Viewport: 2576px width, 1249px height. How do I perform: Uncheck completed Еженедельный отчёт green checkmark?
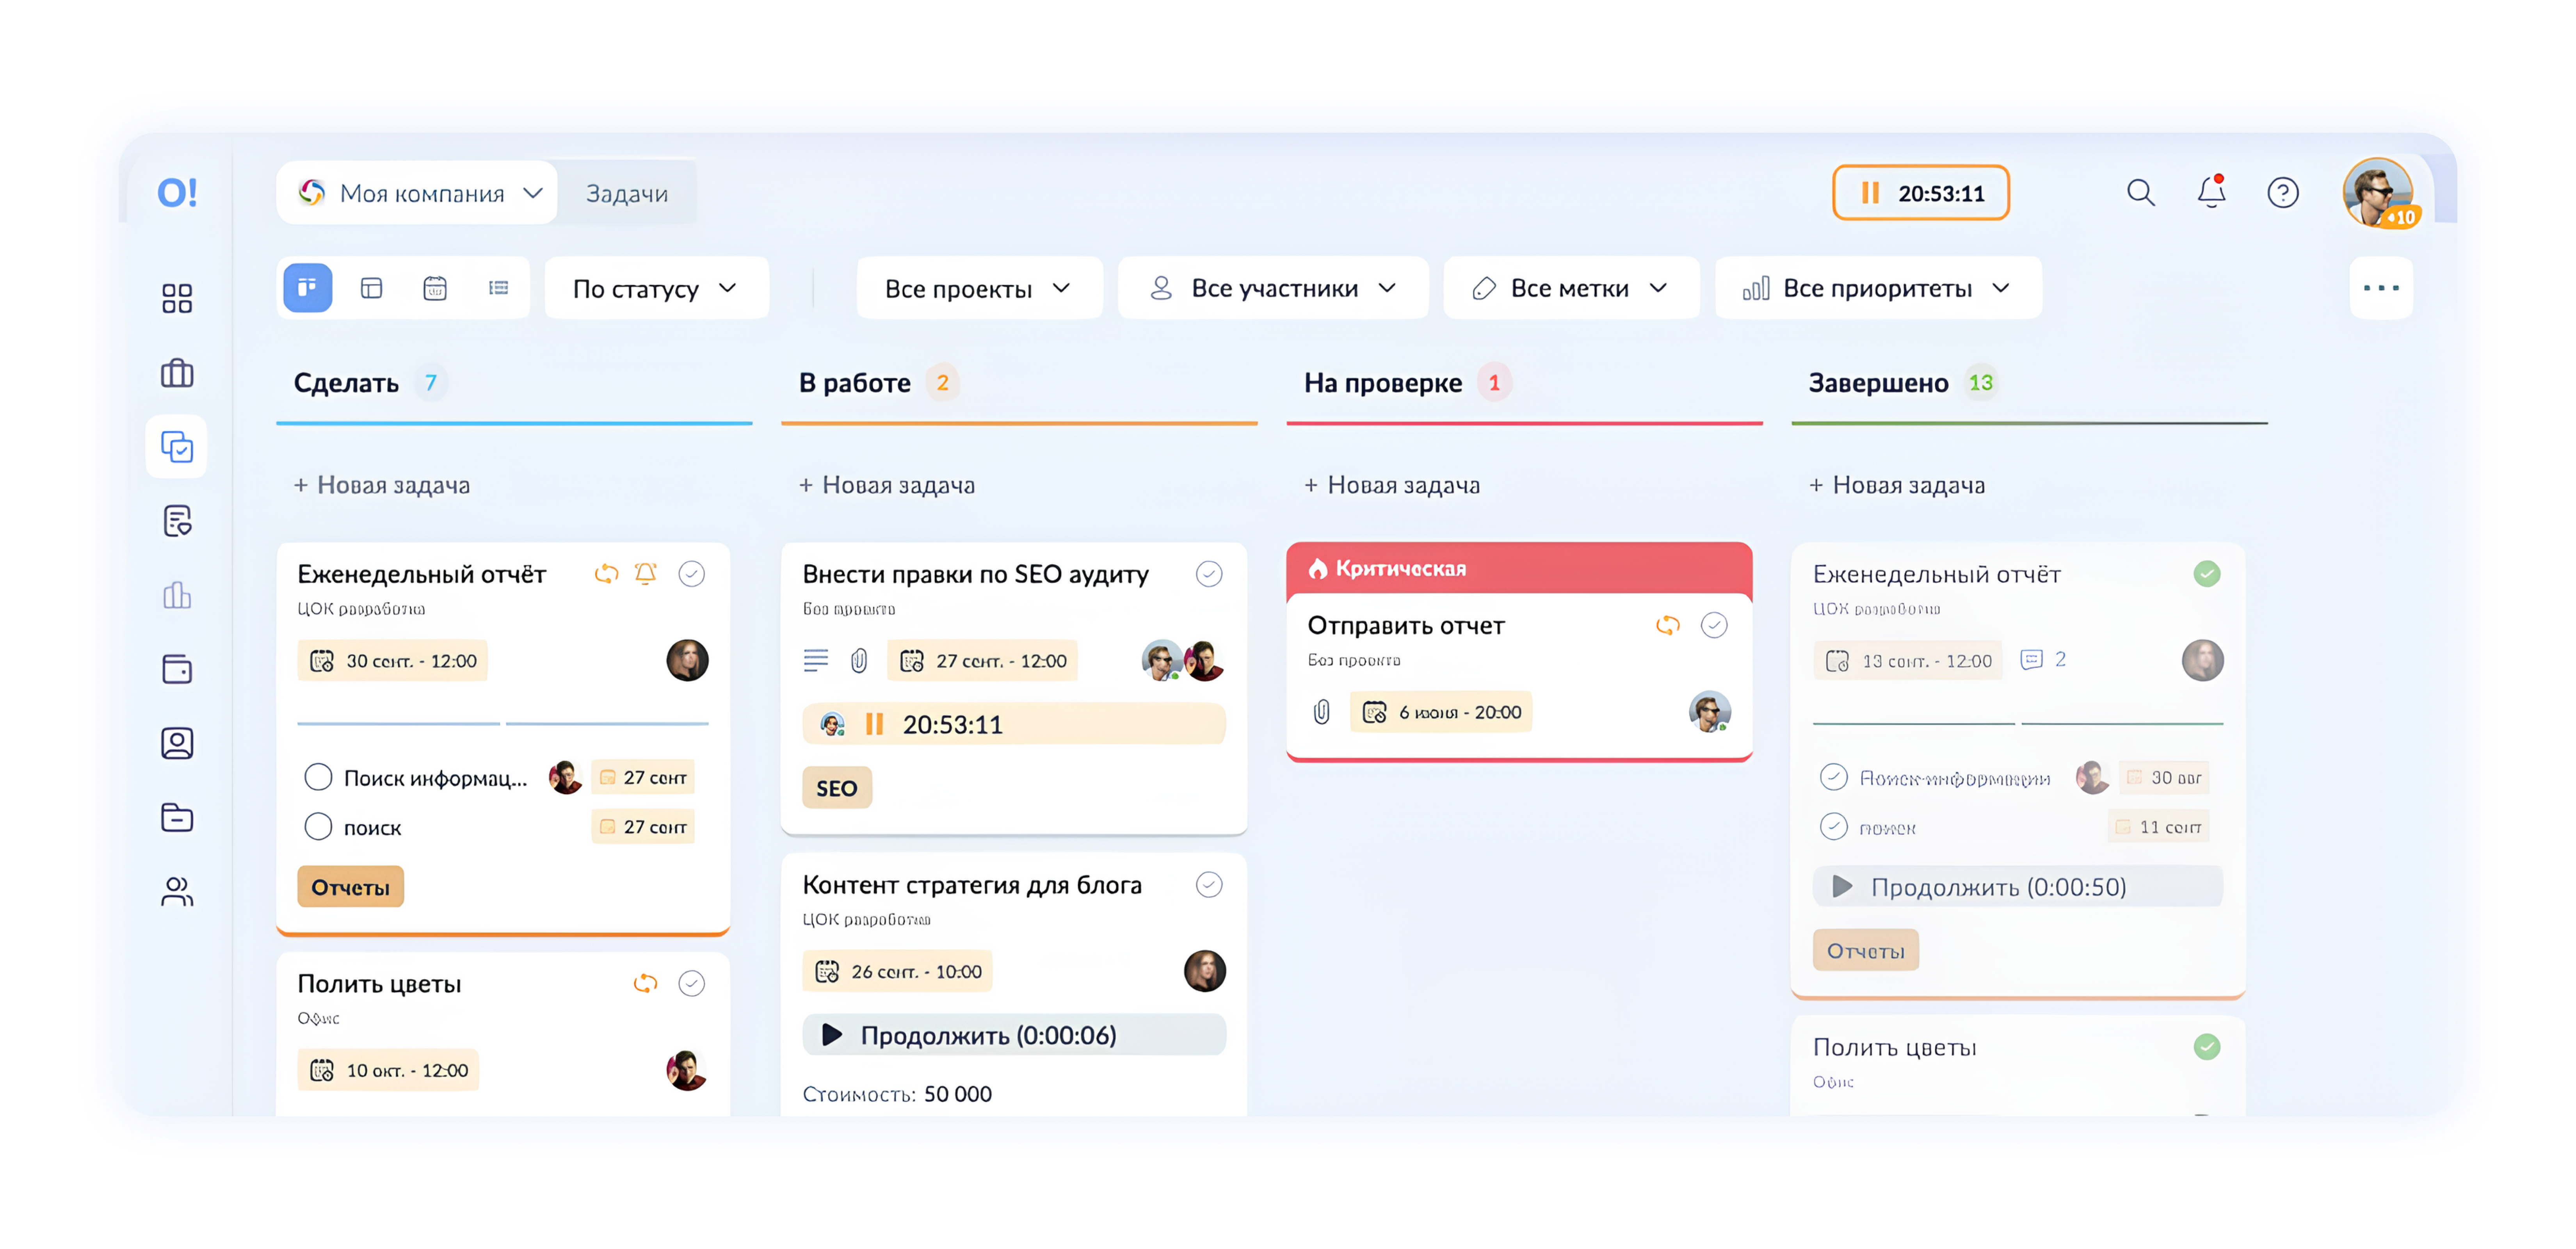[x=2207, y=574]
